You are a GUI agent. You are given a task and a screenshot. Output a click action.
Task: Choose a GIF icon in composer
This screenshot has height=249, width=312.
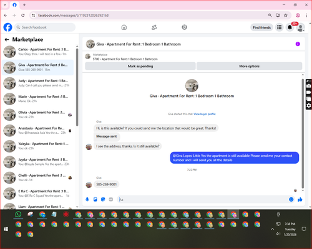click(x=111, y=199)
